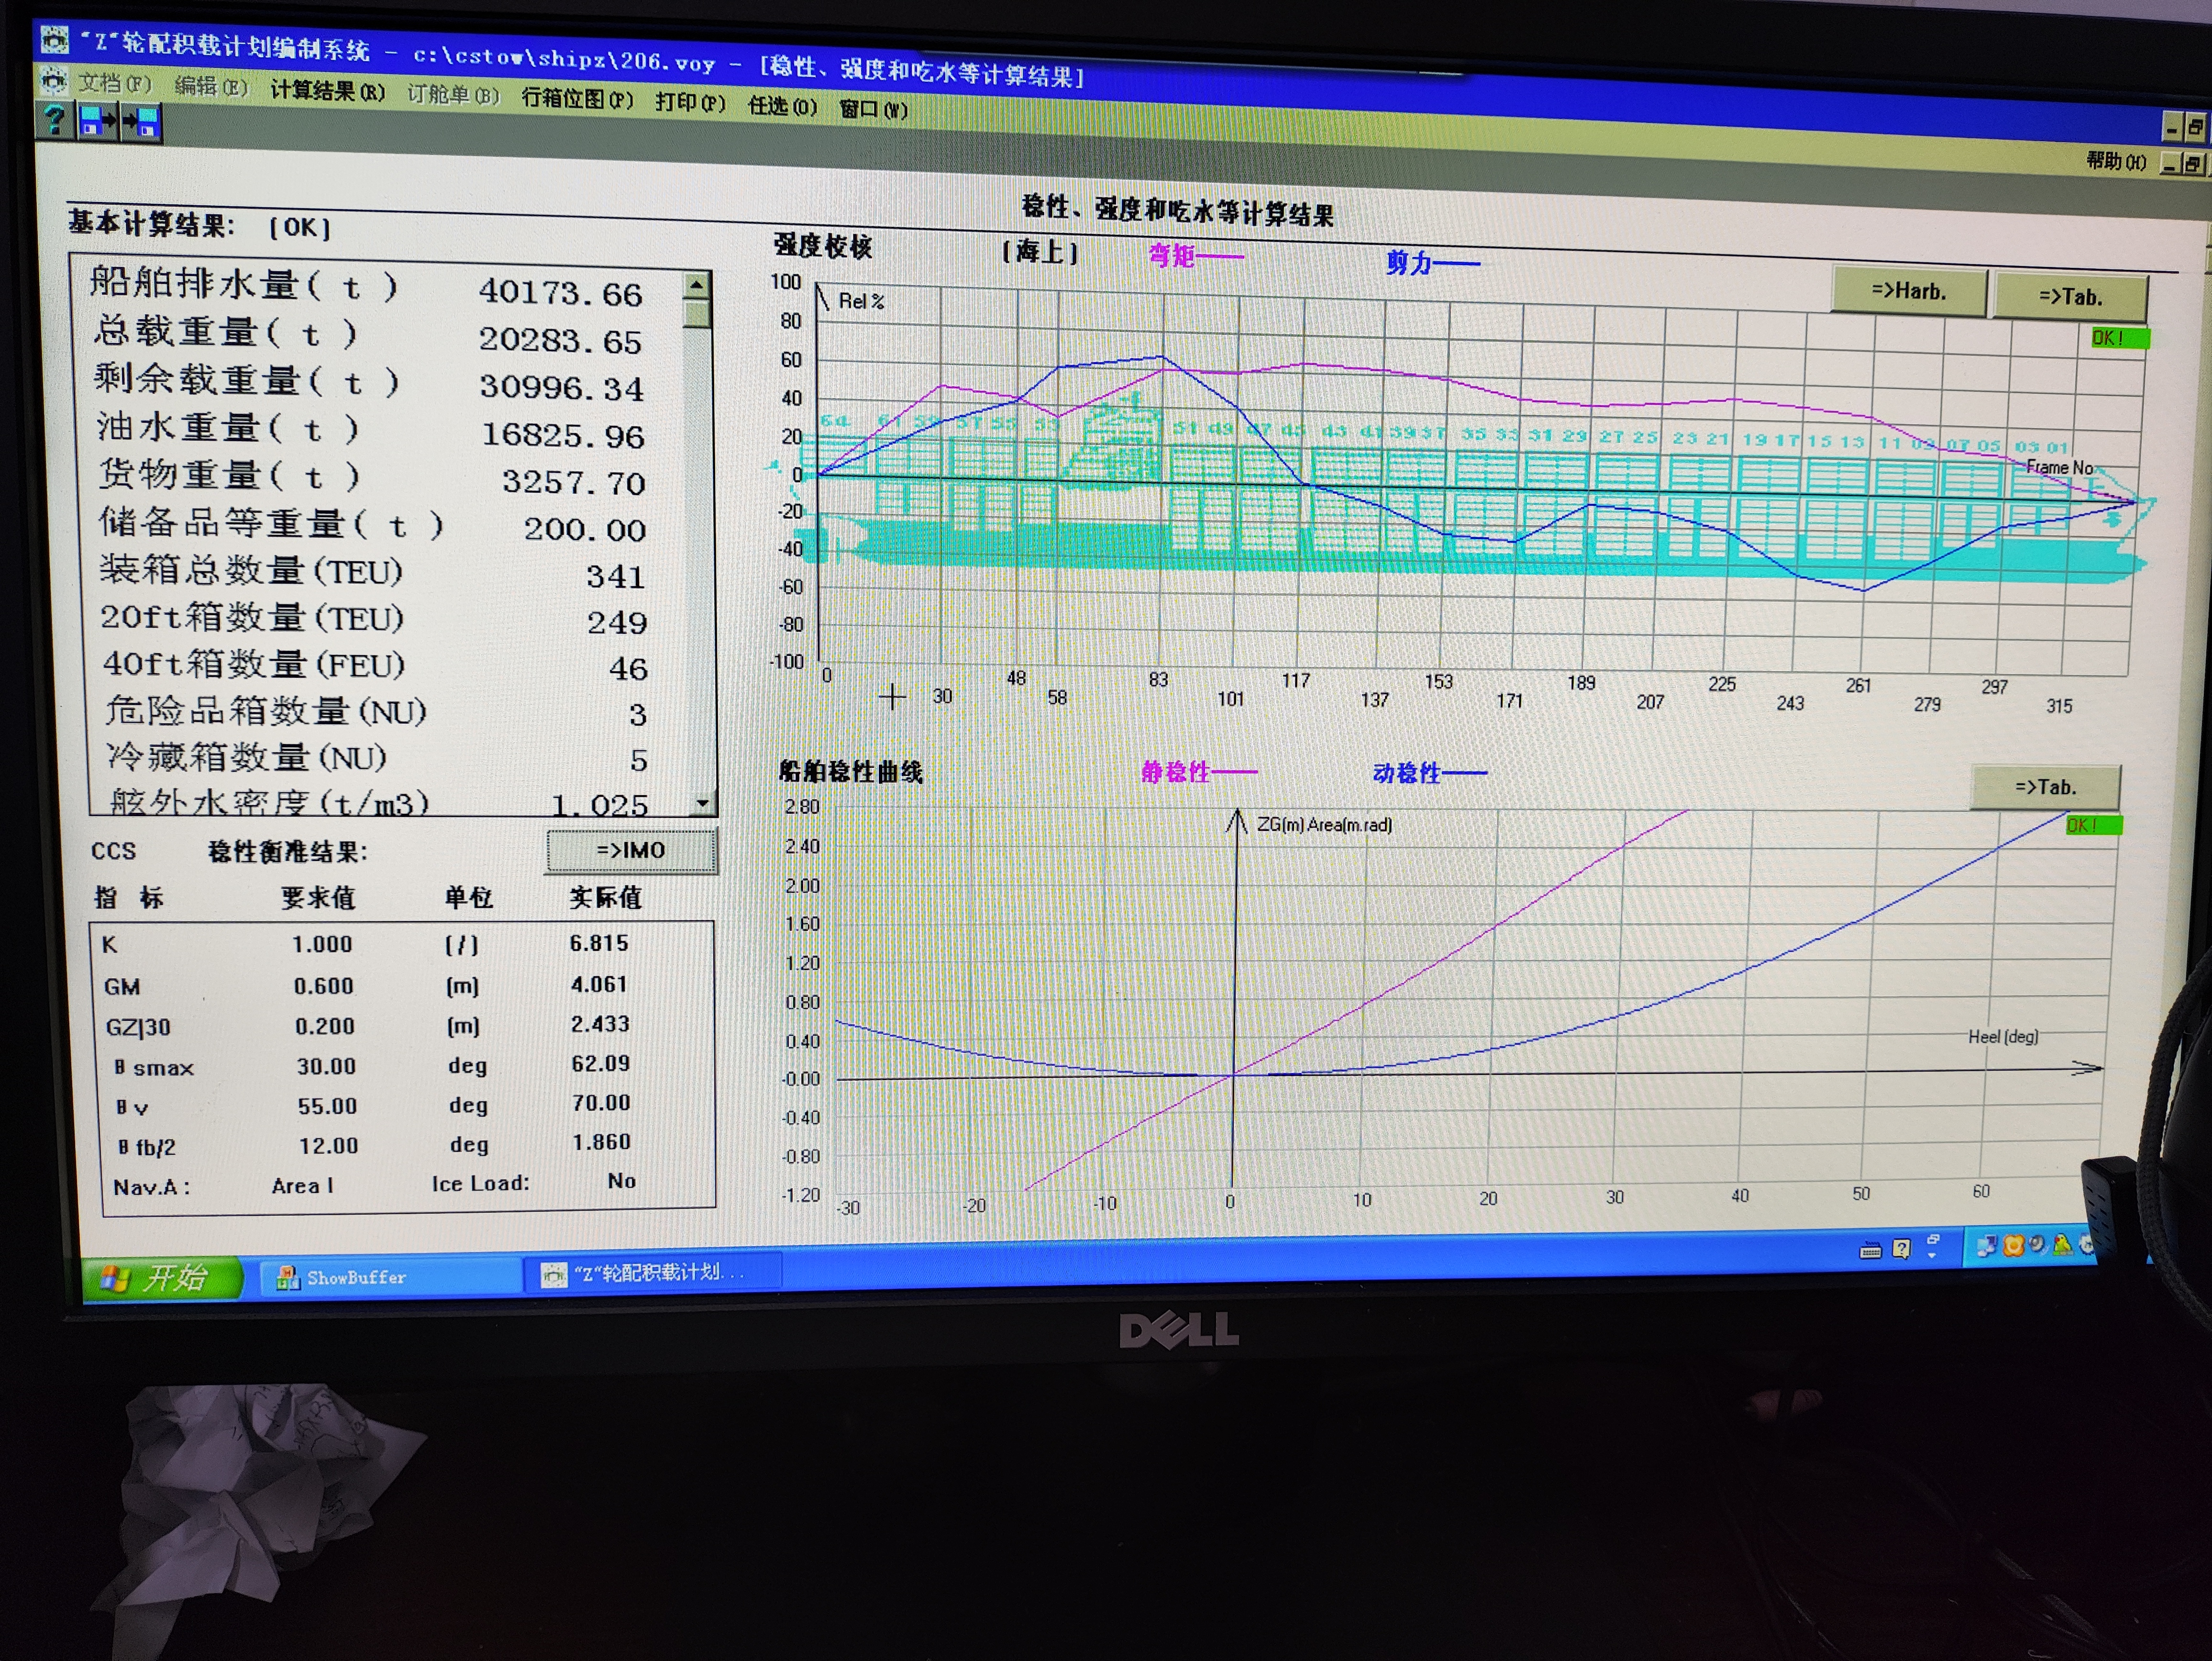Click the 静稳性 magenta legend label
Screen dimensions: 2212x1661
click(x=1176, y=772)
